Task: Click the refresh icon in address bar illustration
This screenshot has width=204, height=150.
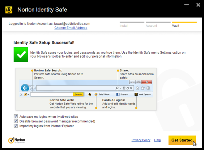Action: click(x=128, y=88)
